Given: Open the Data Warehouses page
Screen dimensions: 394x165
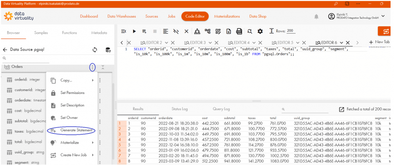Looking at the screenshot, I should pyautogui.click(x=122, y=16).
